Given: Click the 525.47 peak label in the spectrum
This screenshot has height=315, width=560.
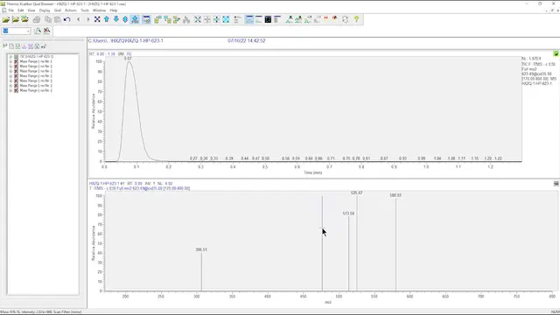Looking at the screenshot, I should (356, 192).
